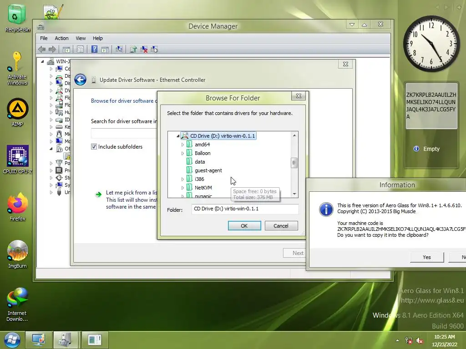Click the Back arrow in Device Manager toolbar
The width and height of the screenshot is (466, 349).
42,49
